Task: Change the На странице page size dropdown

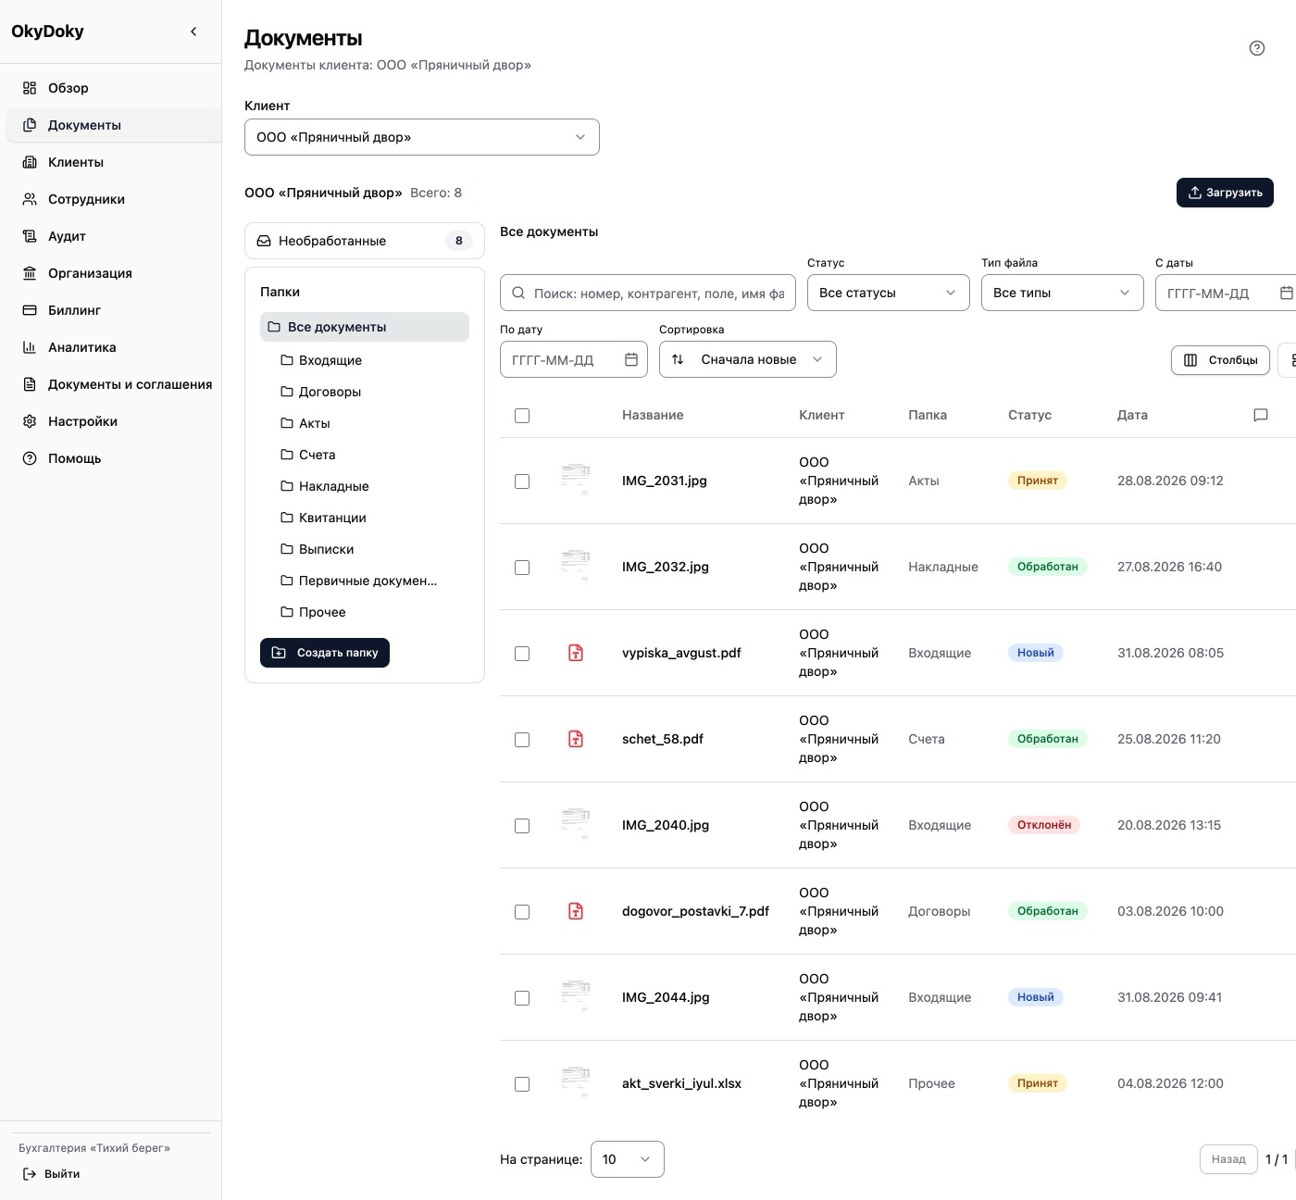Action: 628,1159
